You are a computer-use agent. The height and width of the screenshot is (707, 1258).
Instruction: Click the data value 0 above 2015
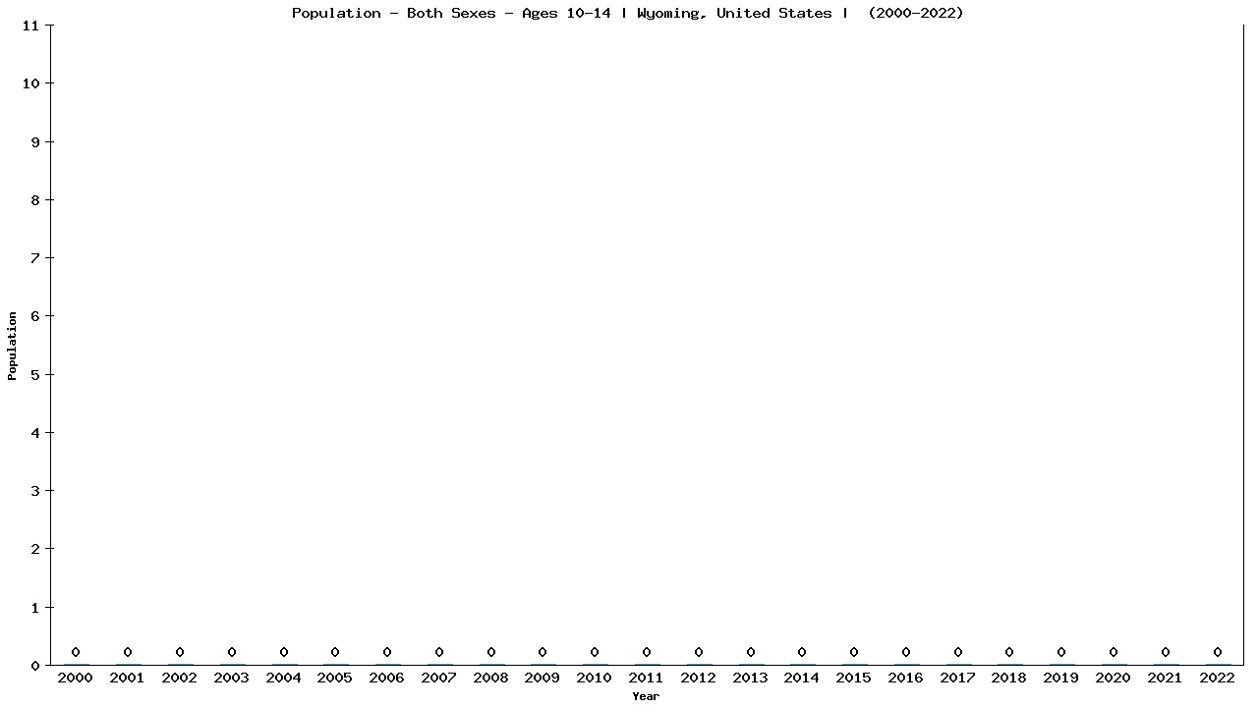(x=854, y=652)
